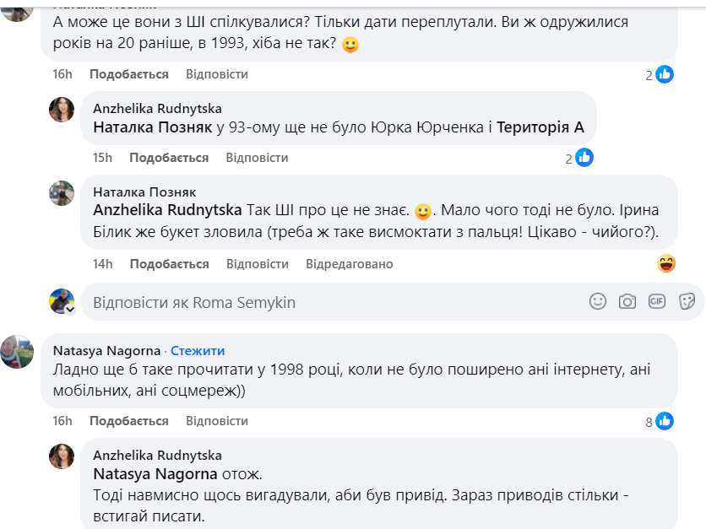Viewport: 706px width, 529px height.
Task: Like Natasya Nagorna's comment with Подобається
Action: coord(128,421)
